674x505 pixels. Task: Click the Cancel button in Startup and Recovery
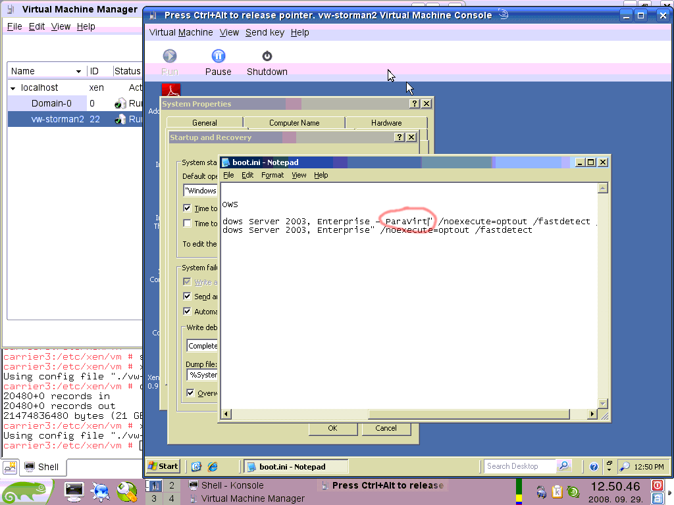tap(386, 428)
